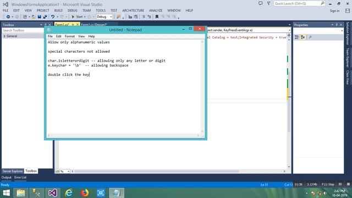Open the Windows Start button

[x=6, y=193]
